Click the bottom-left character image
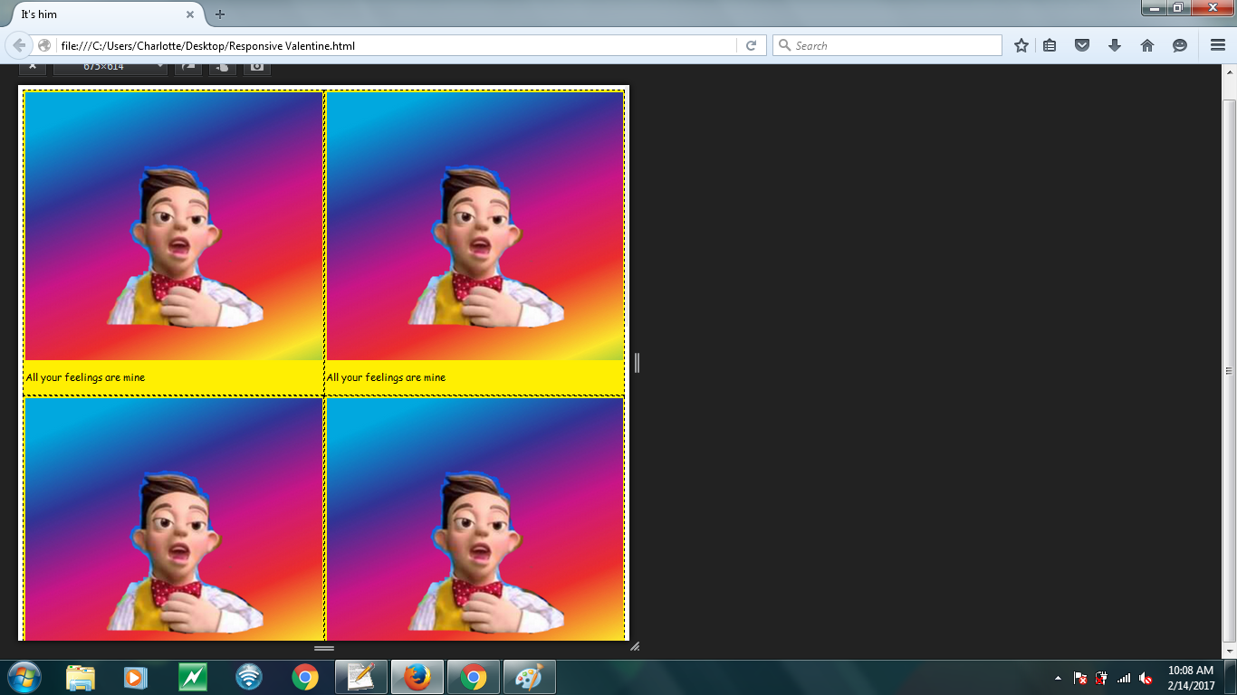 point(174,519)
